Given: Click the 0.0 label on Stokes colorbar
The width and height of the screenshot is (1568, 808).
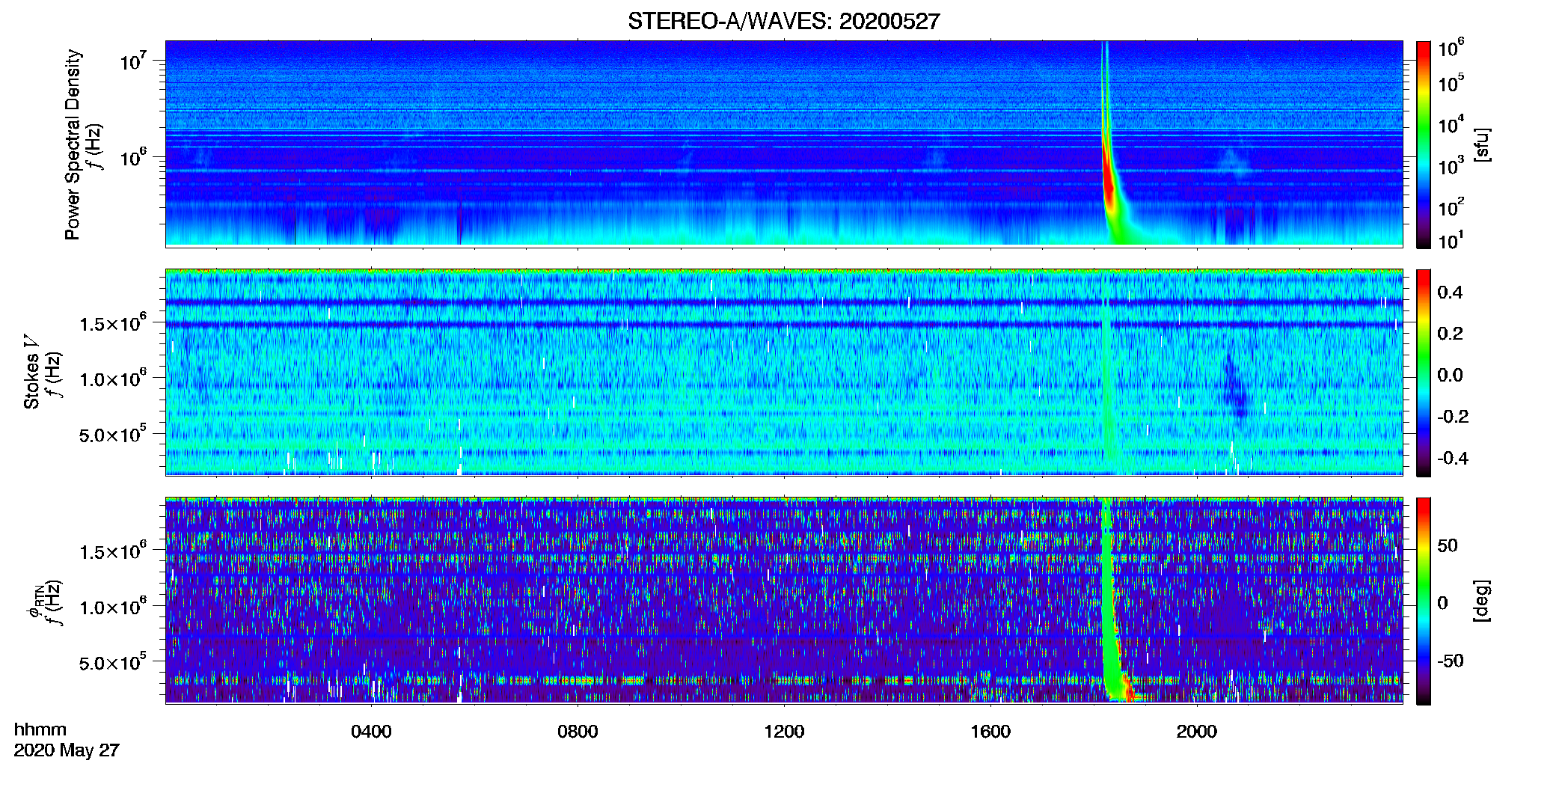Looking at the screenshot, I should pyautogui.click(x=1450, y=375).
